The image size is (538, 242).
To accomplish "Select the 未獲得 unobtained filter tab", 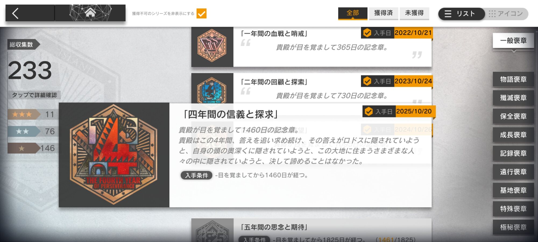I will pyautogui.click(x=414, y=13).
